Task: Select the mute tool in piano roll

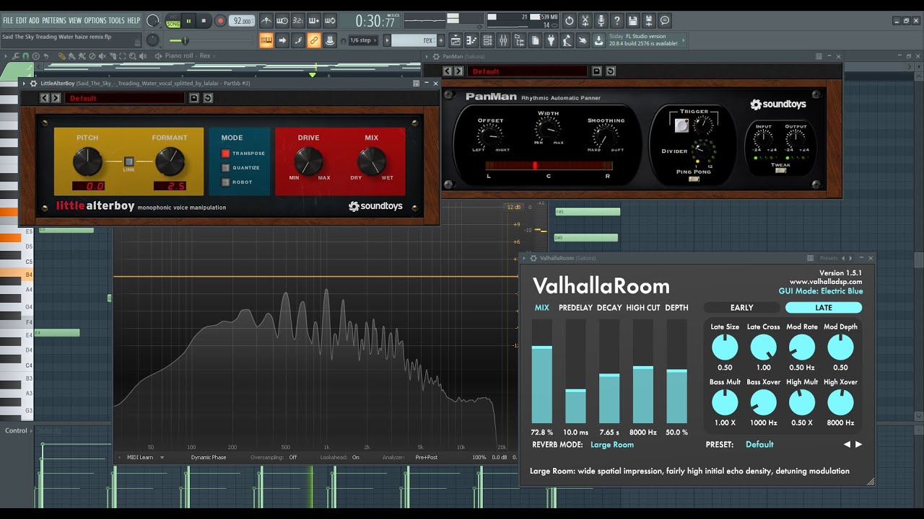Action: point(103,56)
